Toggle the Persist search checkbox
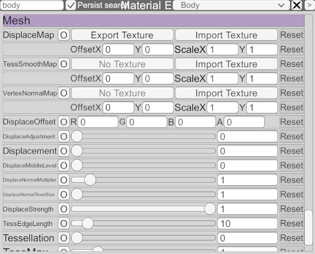This screenshot has width=315, height=254. point(71,5)
